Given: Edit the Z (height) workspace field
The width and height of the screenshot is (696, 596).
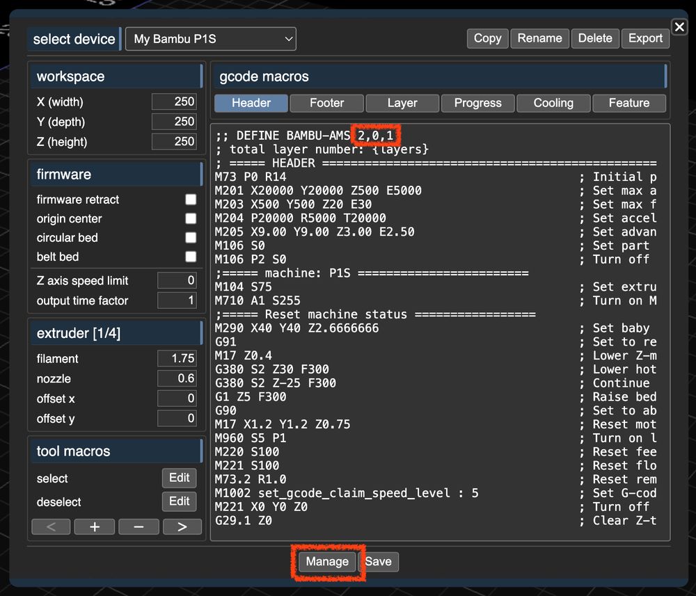Looking at the screenshot, I should tap(174, 141).
